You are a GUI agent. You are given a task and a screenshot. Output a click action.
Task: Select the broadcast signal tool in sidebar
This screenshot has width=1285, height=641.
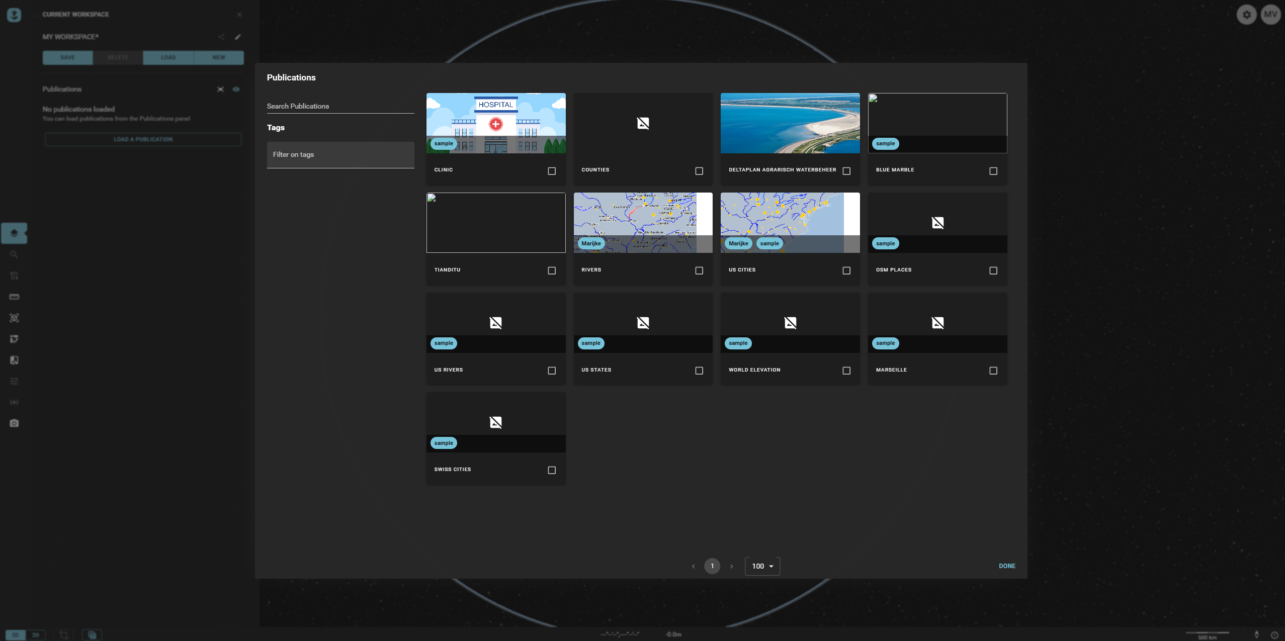[x=14, y=402]
